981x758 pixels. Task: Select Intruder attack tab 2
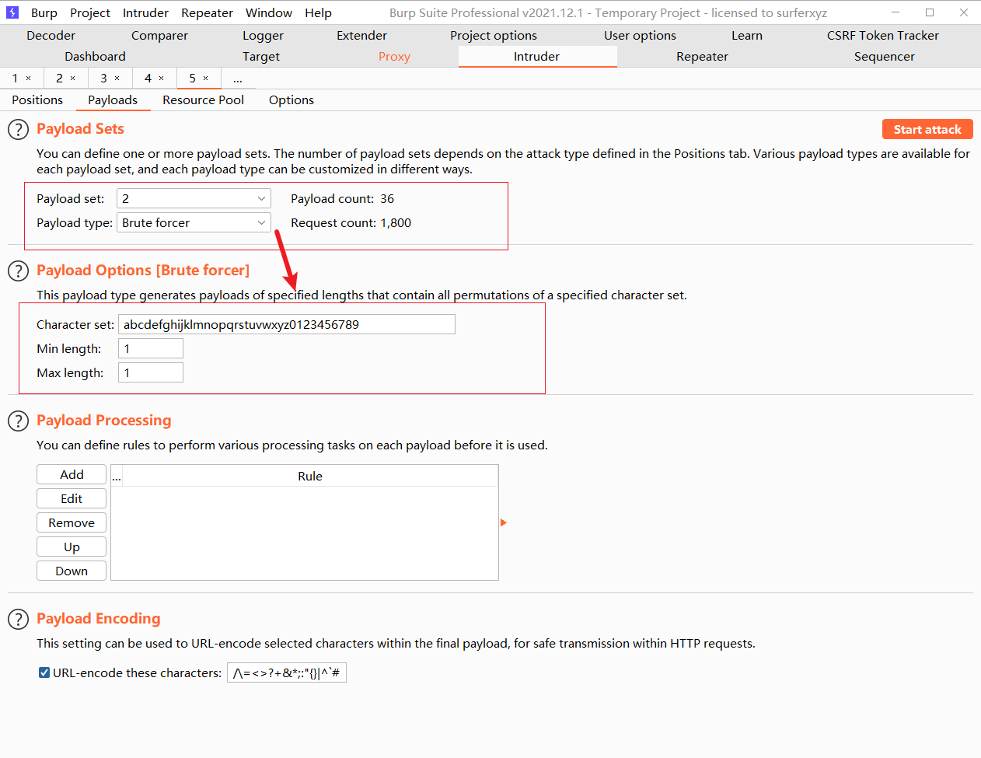coord(59,79)
